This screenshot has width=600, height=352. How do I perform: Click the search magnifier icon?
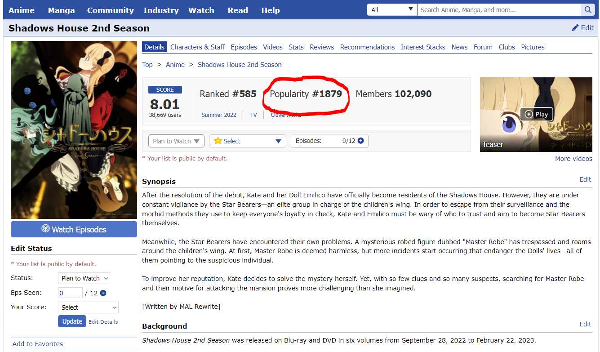(587, 10)
